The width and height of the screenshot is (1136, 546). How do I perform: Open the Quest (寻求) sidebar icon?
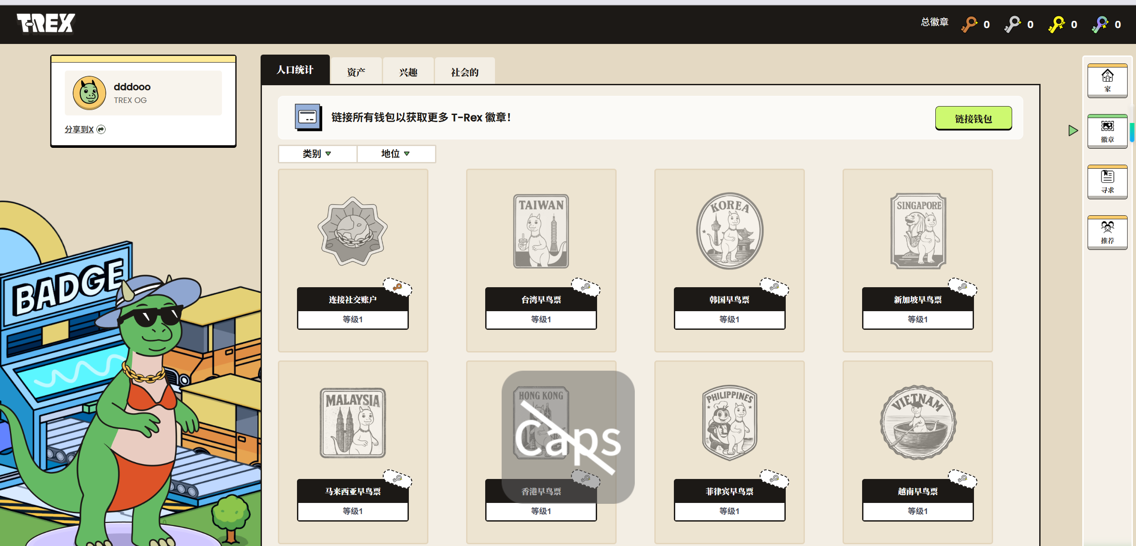coord(1107,182)
